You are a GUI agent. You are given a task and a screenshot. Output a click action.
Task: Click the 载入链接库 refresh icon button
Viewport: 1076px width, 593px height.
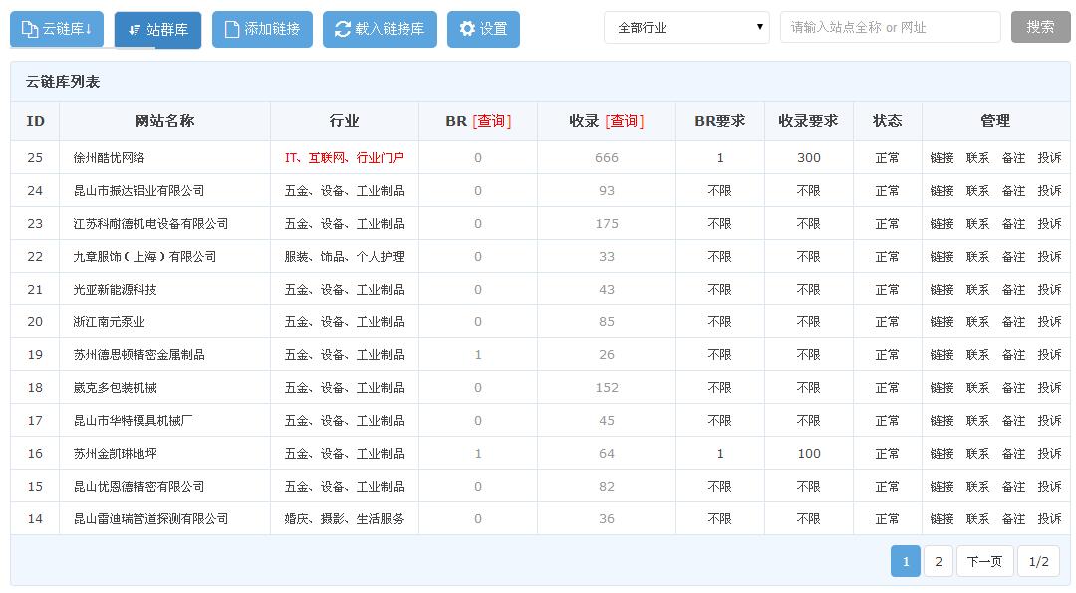380,30
